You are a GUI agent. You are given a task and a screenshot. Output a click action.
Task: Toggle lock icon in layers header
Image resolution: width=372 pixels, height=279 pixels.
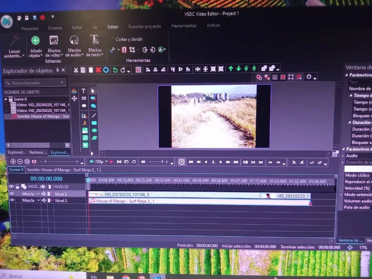coord(17,186)
